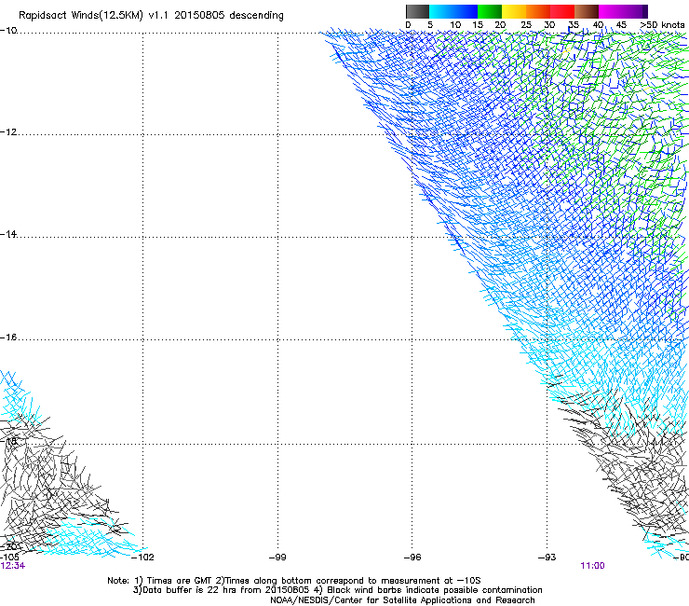Select the yellow 20-25 knots color band
Screen dimensions: 689x606
[514, 11]
